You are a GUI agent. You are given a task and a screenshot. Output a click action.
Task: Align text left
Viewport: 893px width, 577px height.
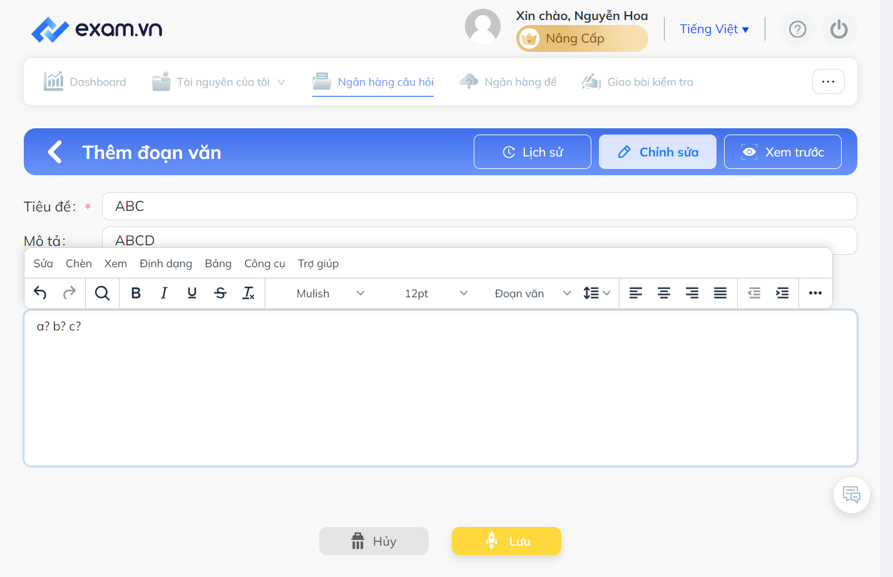click(x=636, y=293)
